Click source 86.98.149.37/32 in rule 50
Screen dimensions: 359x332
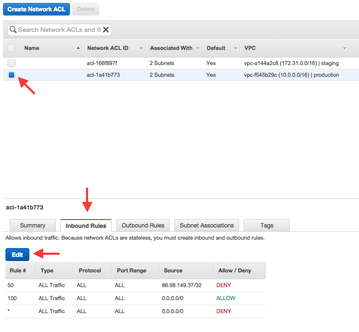coord(182,285)
